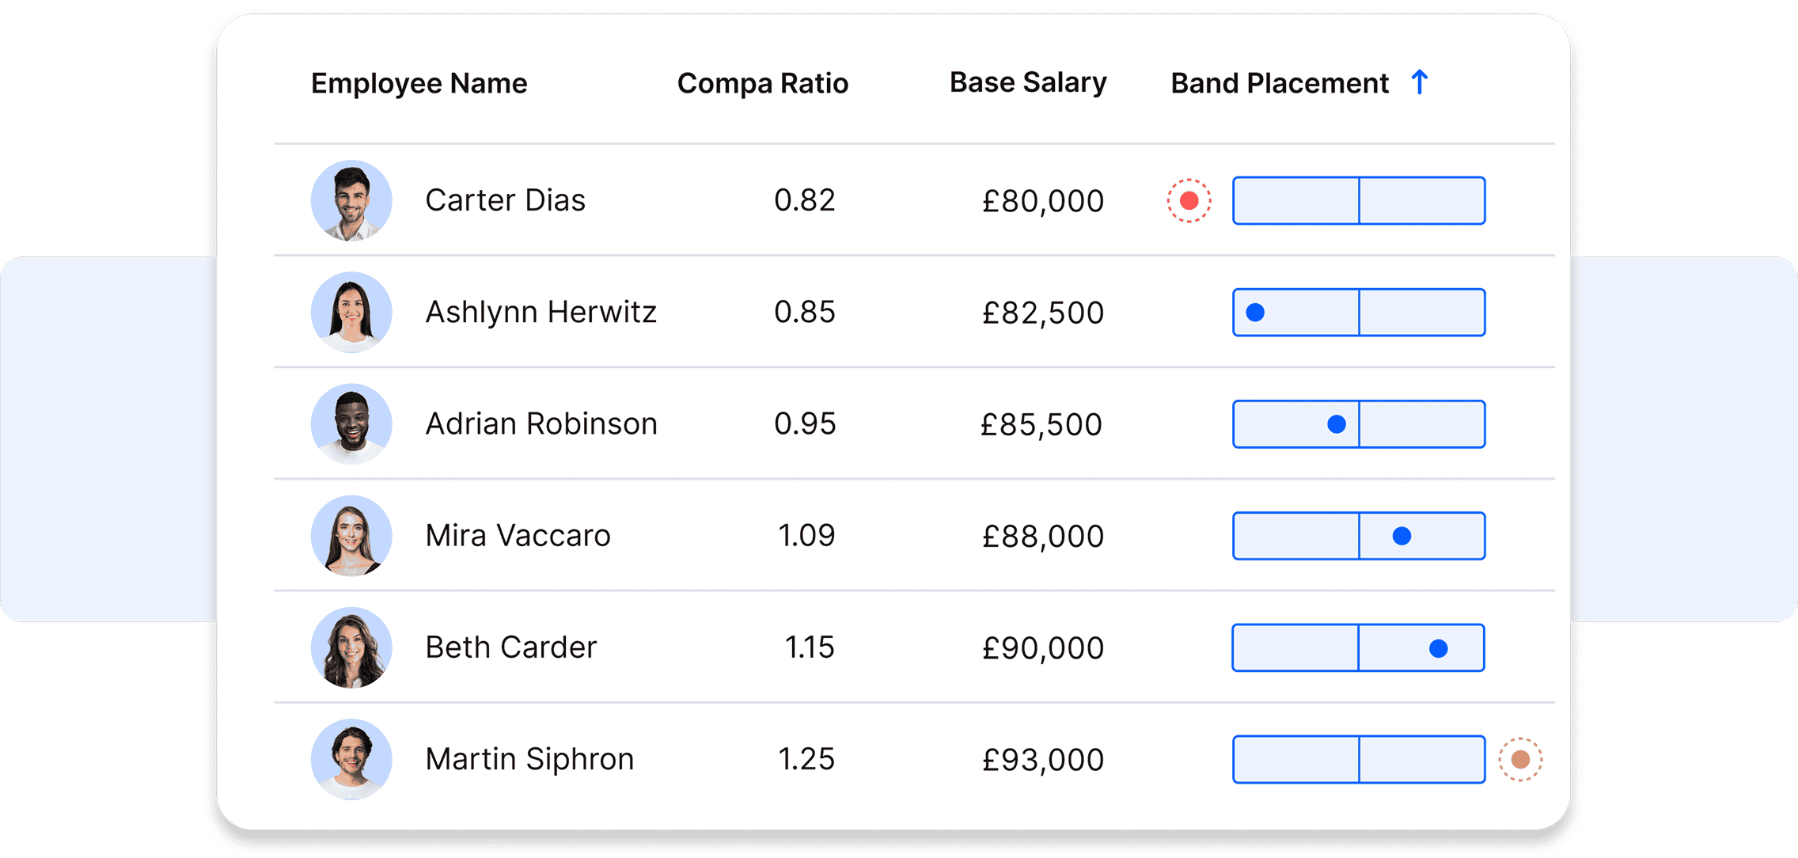Sort by the Base Salary column header
The height and width of the screenshot is (858, 1798).
tap(1027, 82)
